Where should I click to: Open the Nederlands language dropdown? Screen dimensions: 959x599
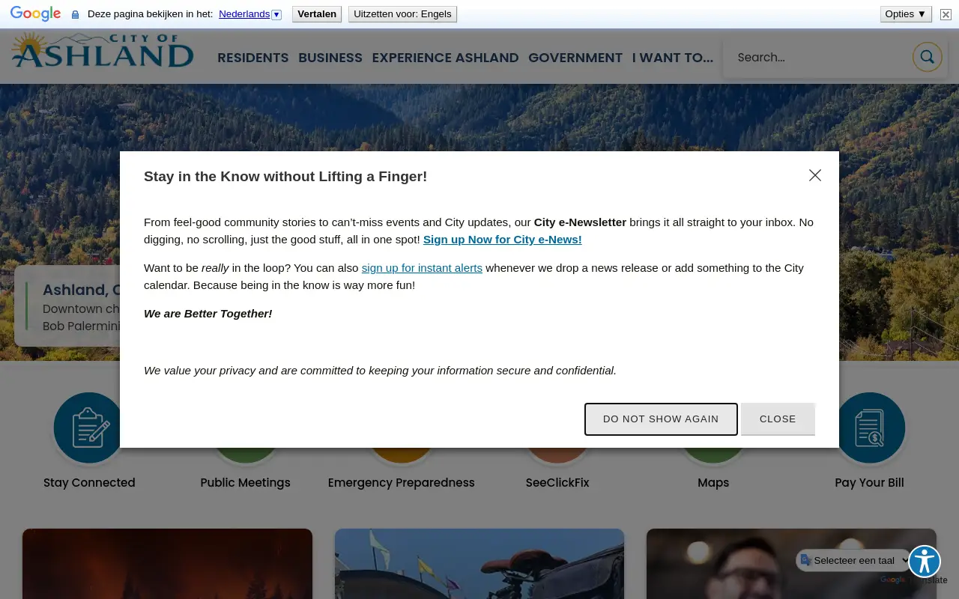point(250,14)
